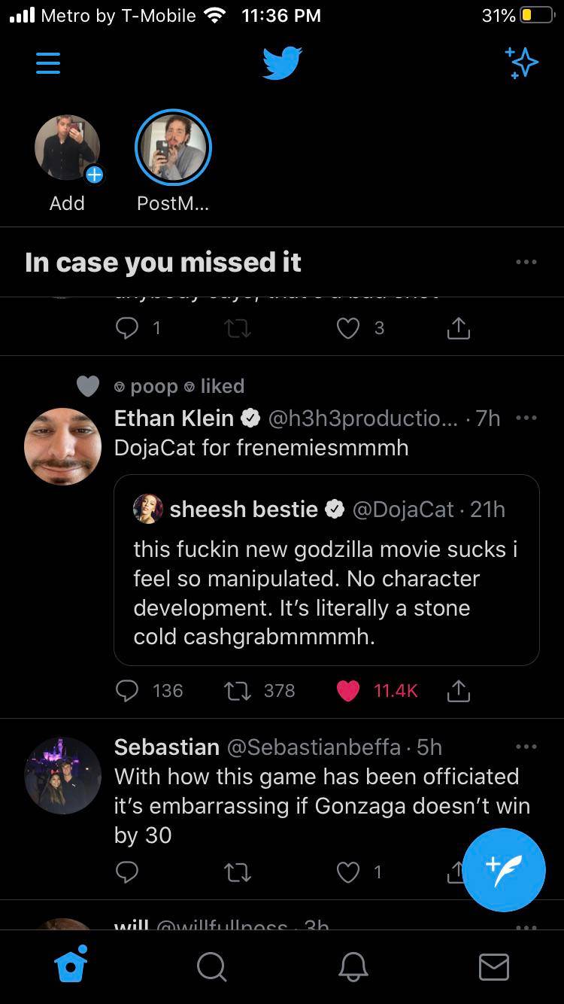Screen dimensions: 564x1004
Task: Reply to Ethan Klein's tweet with 136 replies
Action: pos(128,691)
